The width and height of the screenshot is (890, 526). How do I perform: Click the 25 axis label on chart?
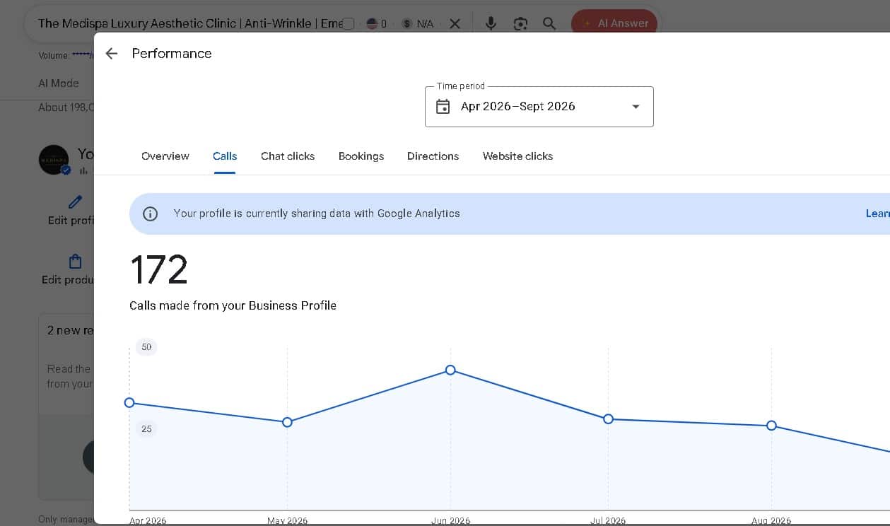point(146,429)
